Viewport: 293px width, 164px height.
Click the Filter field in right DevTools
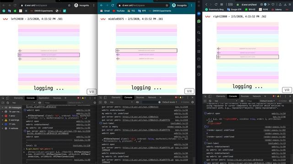[x=252, y=101]
